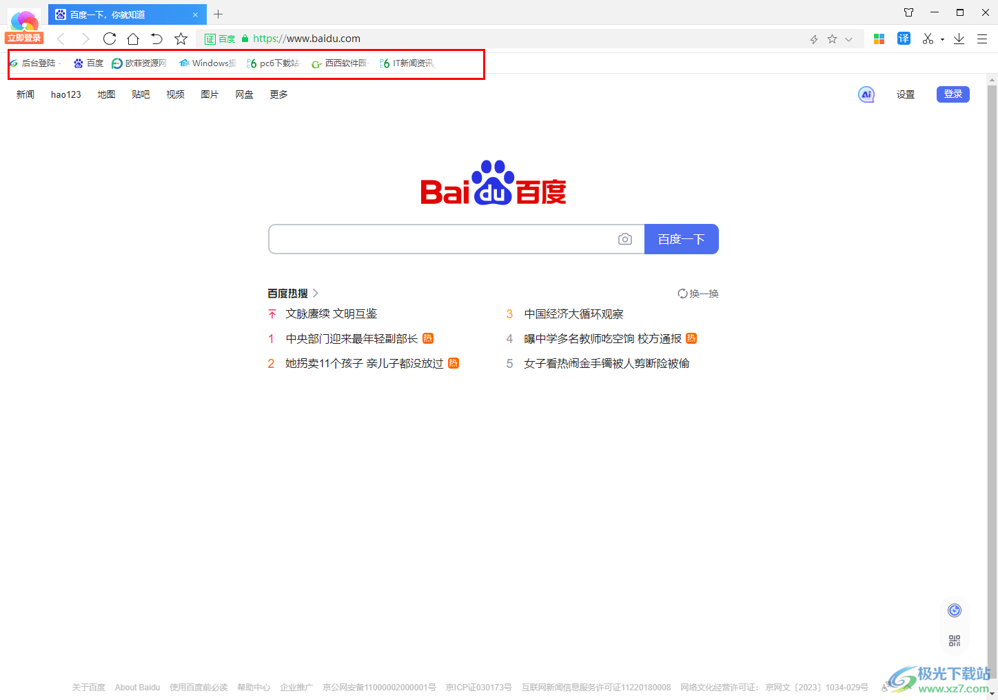The image size is (998, 700).
Task: Click the restore closed tab undo icon
Action: (156, 39)
